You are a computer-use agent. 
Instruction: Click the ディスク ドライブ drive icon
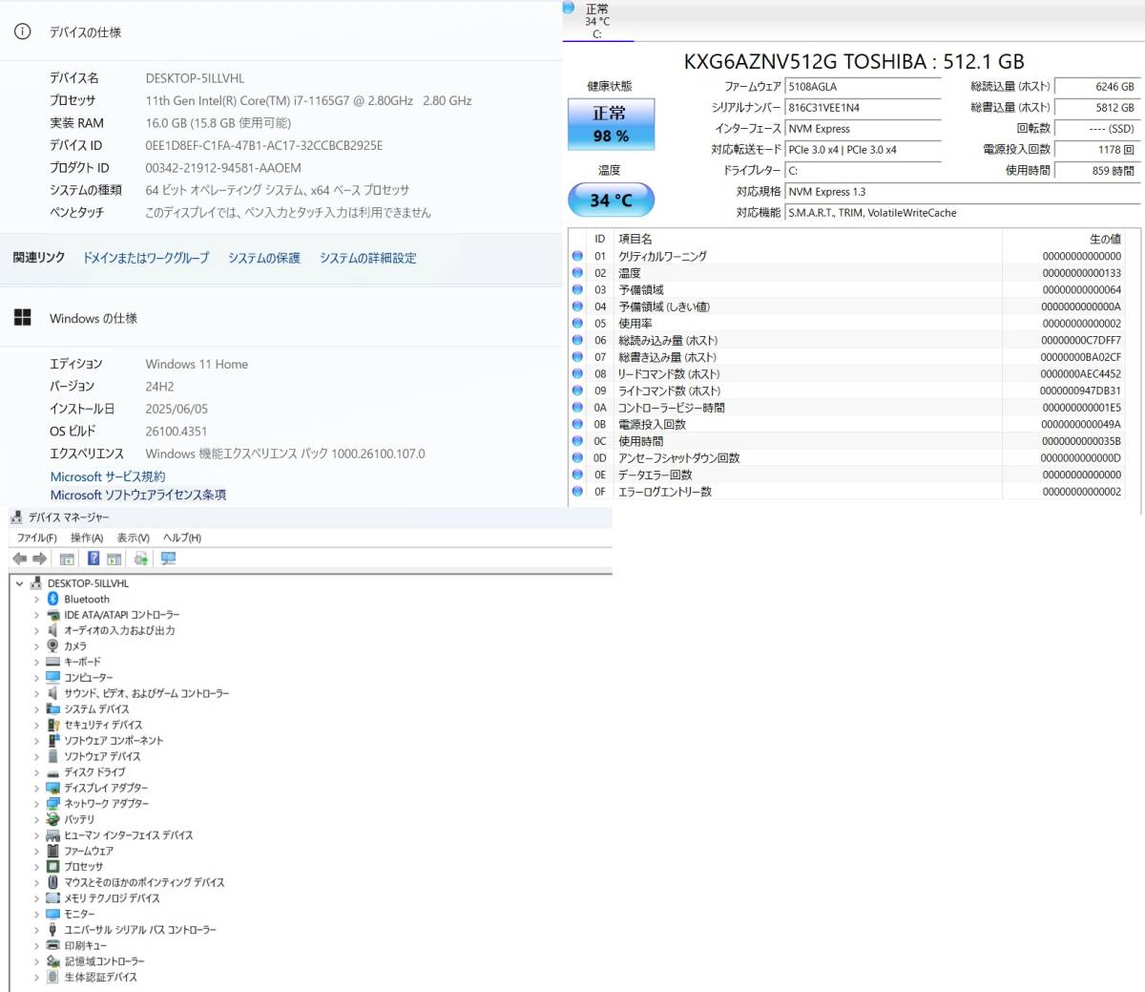point(52,772)
